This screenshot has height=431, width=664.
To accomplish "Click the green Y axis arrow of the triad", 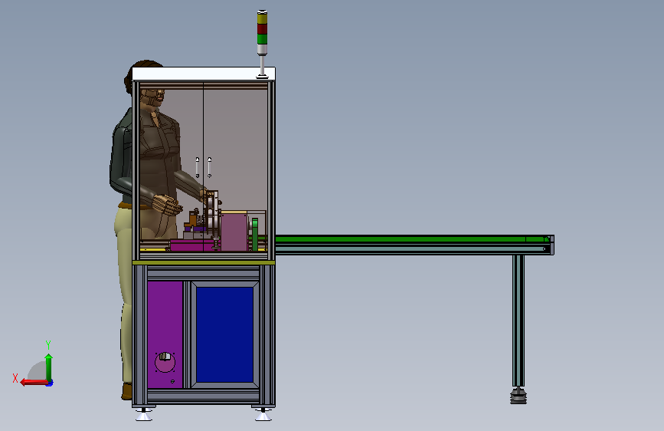I will tap(49, 367).
